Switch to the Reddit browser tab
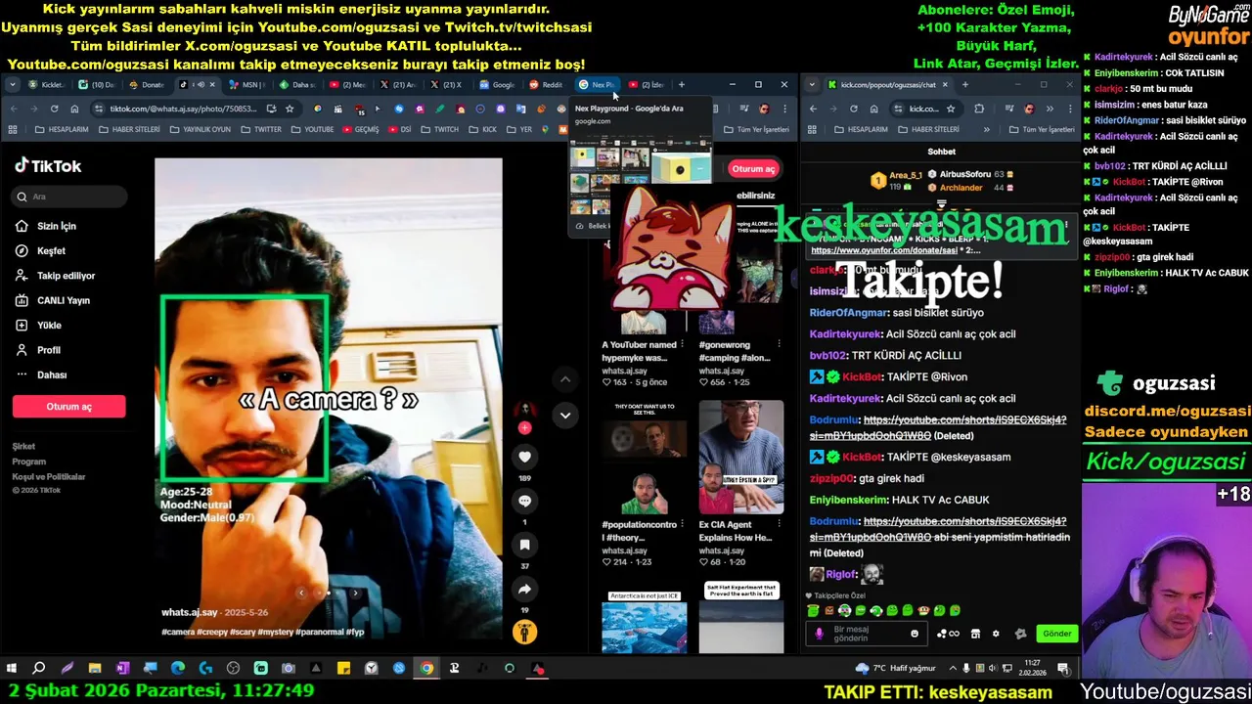Viewport: 1252px width, 704px height. click(546, 85)
